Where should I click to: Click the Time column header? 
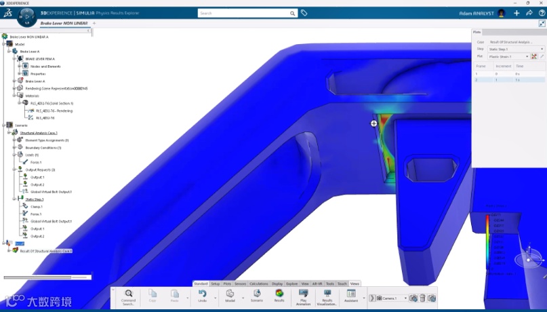(520, 66)
